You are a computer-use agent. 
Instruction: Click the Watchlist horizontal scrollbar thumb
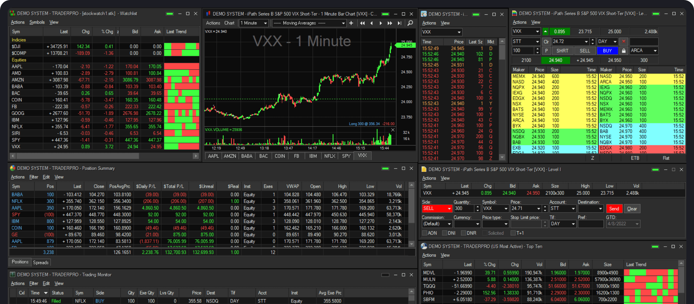tap(77, 156)
